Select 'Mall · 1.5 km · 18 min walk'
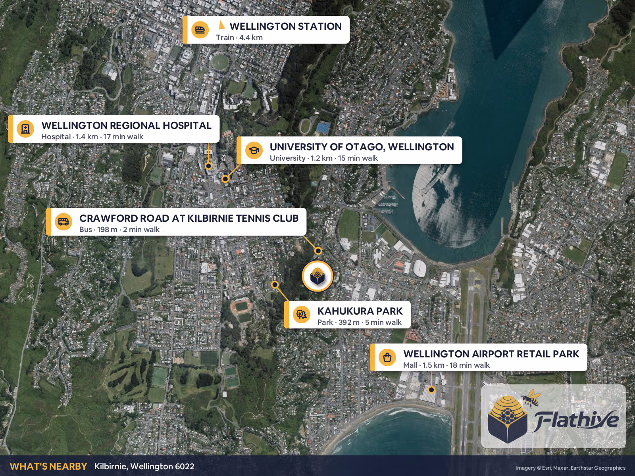This screenshot has width=635, height=476. click(x=446, y=365)
